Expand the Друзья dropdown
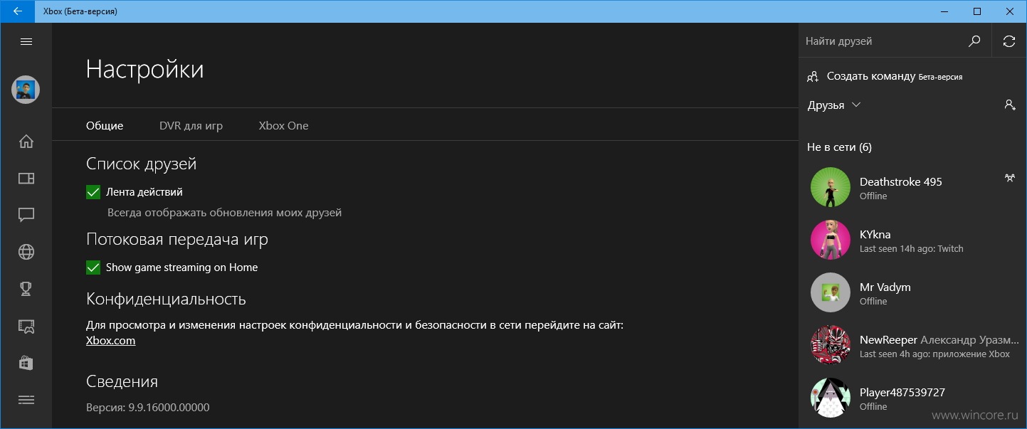Viewport: 1027px width, 429px height. tap(834, 105)
